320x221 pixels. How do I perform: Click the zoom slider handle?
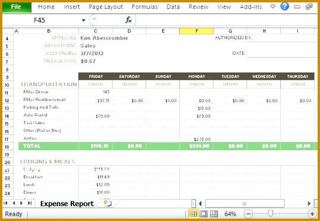coord(270,213)
